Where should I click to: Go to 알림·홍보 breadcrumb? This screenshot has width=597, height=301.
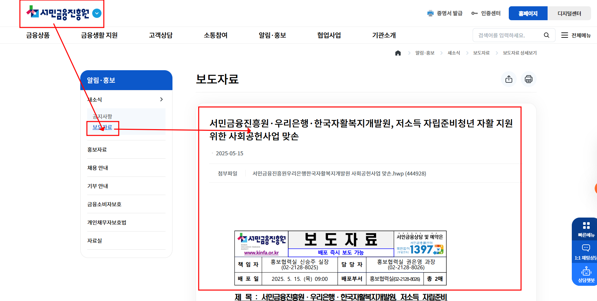(x=425, y=53)
